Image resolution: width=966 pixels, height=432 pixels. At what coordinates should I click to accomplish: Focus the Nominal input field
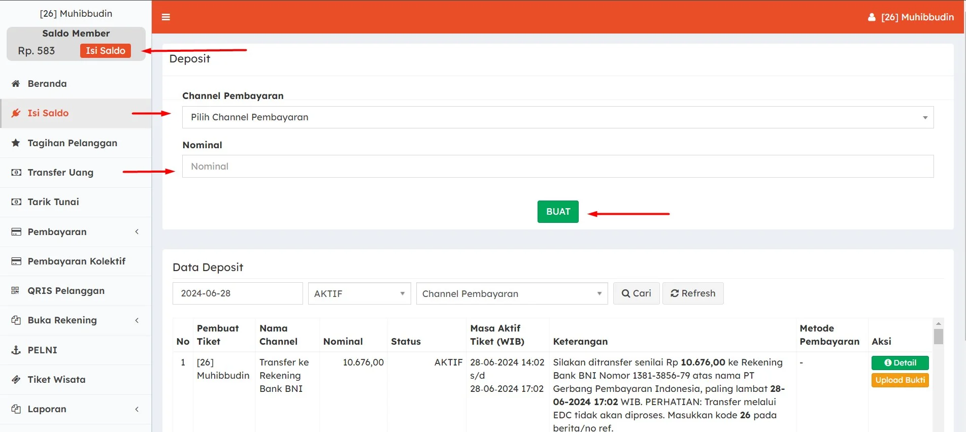pyautogui.click(x=557, y=167)
